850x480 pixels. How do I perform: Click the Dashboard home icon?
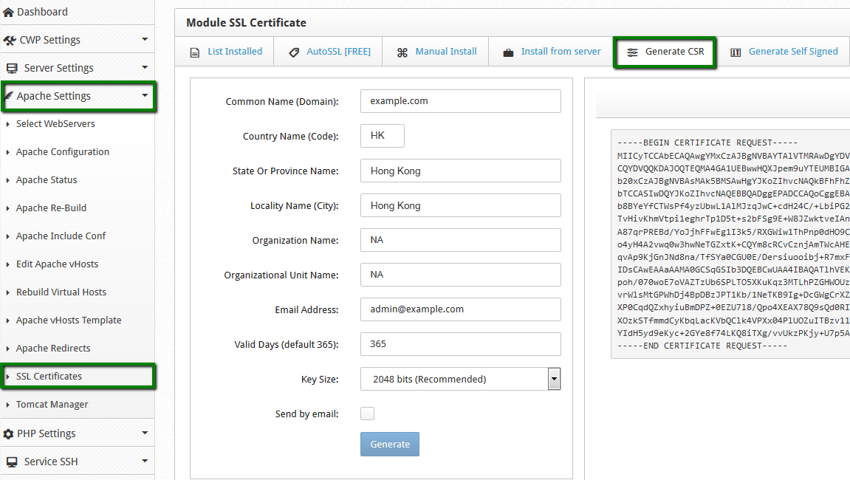[x=9, y=13]
